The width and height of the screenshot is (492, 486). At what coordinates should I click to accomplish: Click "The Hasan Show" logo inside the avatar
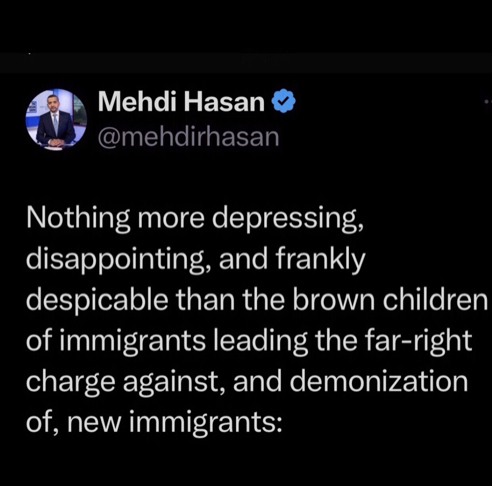32,107
